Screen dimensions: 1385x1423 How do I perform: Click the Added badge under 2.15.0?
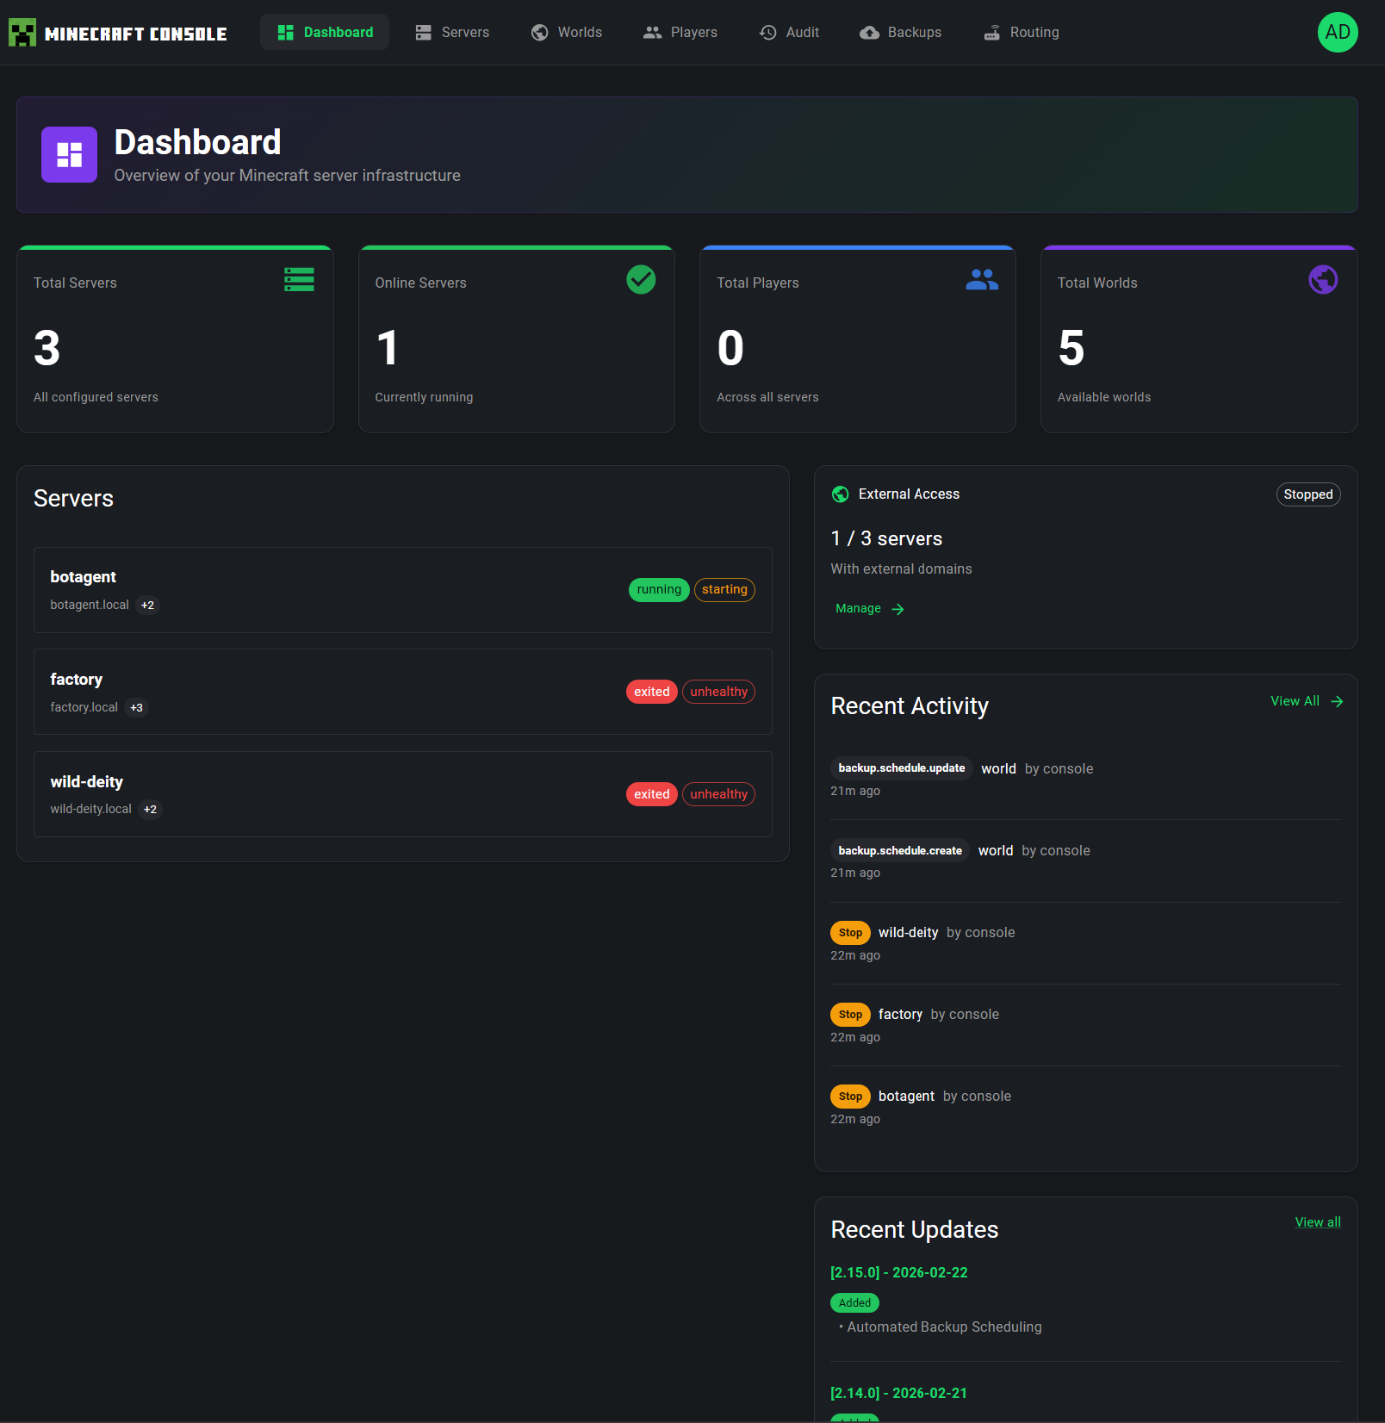click(x=854, y=1303)
